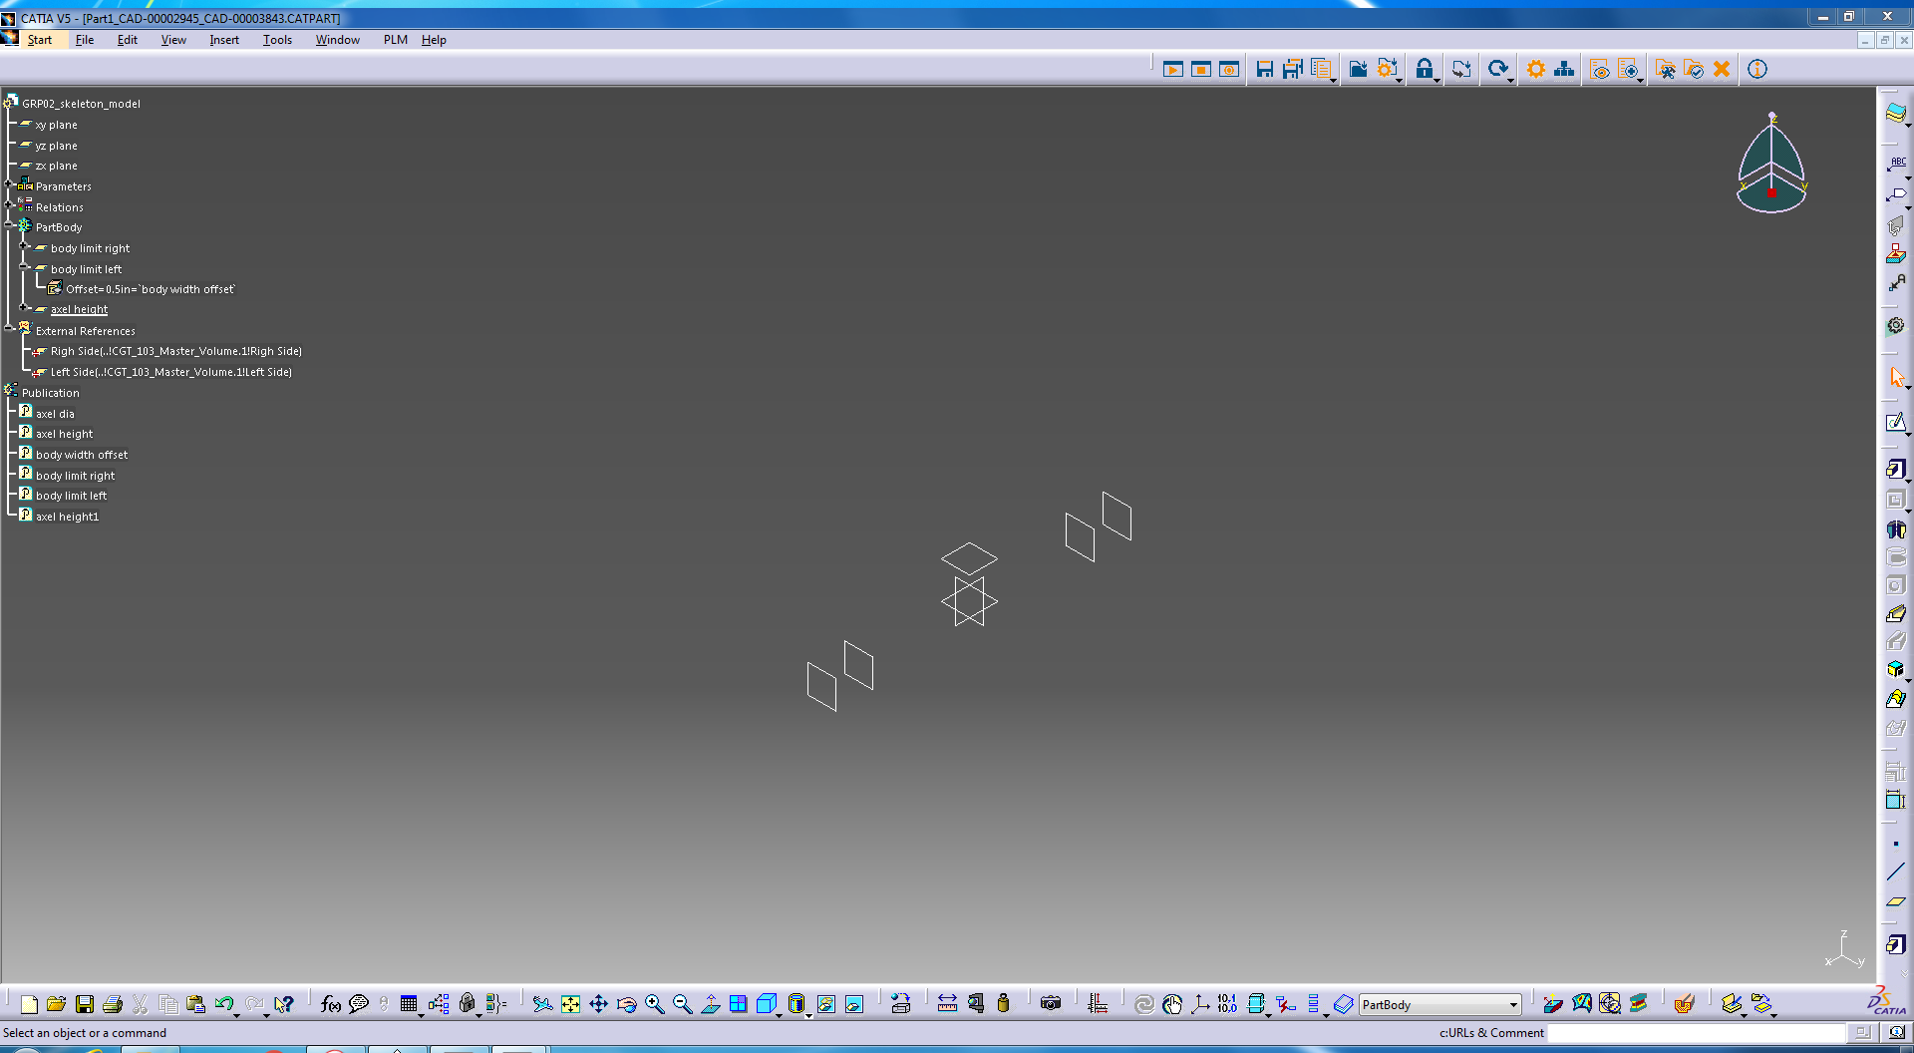
Task: Select the Zoom In magnifier icon
Action: pyautogui.click(x=654, y=1004)
